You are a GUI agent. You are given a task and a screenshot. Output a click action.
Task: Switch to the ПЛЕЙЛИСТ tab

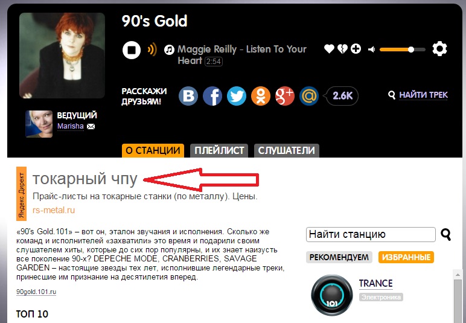219,151
